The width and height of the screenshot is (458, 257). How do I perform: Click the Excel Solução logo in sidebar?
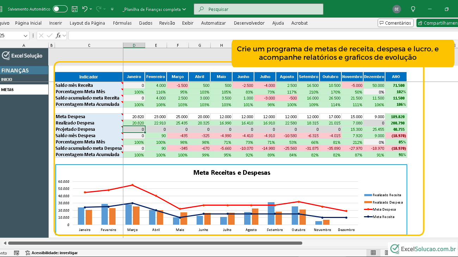22,56
